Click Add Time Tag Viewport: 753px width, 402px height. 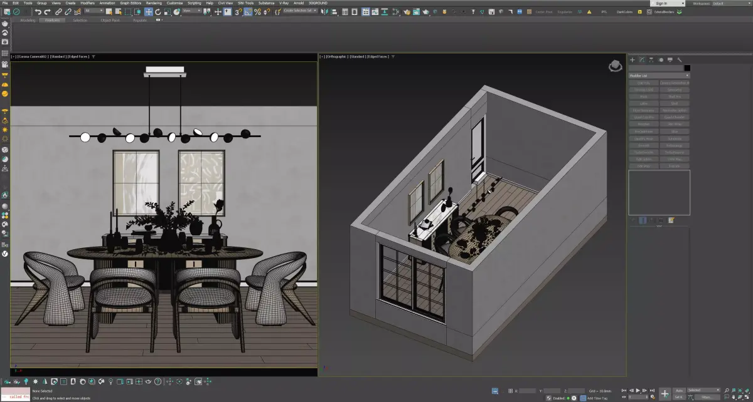point(597,398)
